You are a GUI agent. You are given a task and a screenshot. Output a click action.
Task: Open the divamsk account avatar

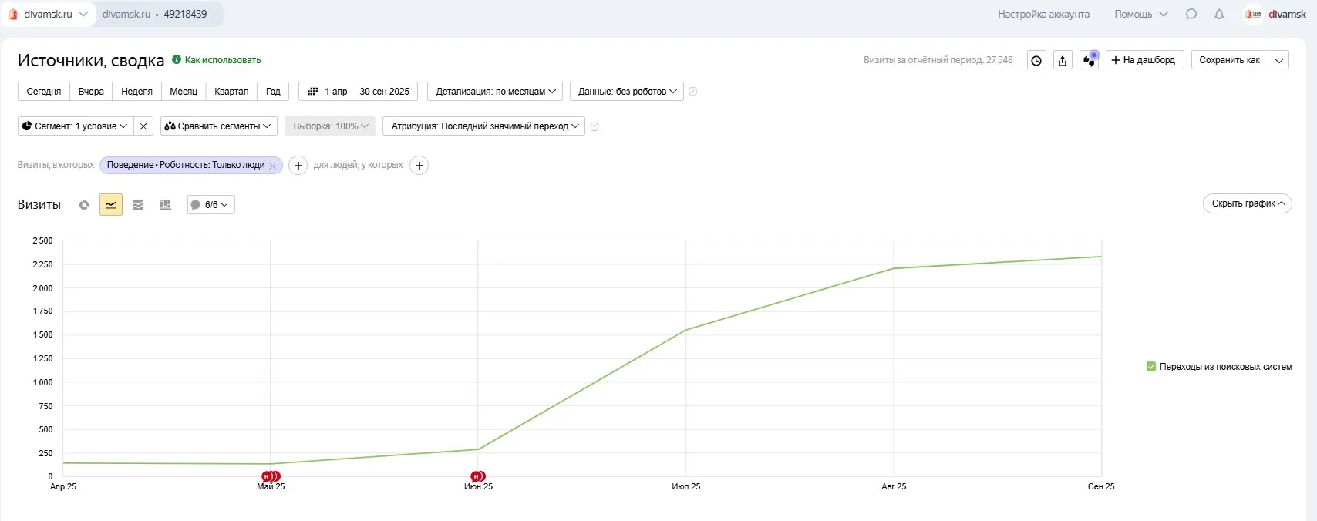[1254, 14]
